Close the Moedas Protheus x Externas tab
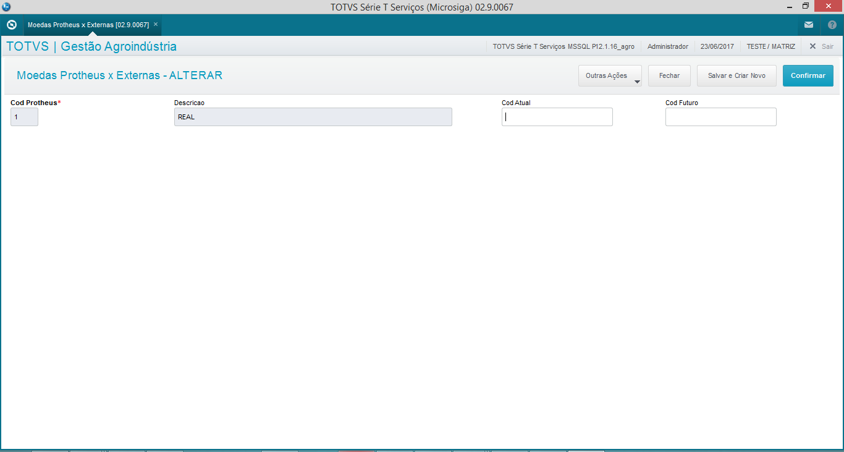This screenshot has width=844, height=452. click(156, 24)
